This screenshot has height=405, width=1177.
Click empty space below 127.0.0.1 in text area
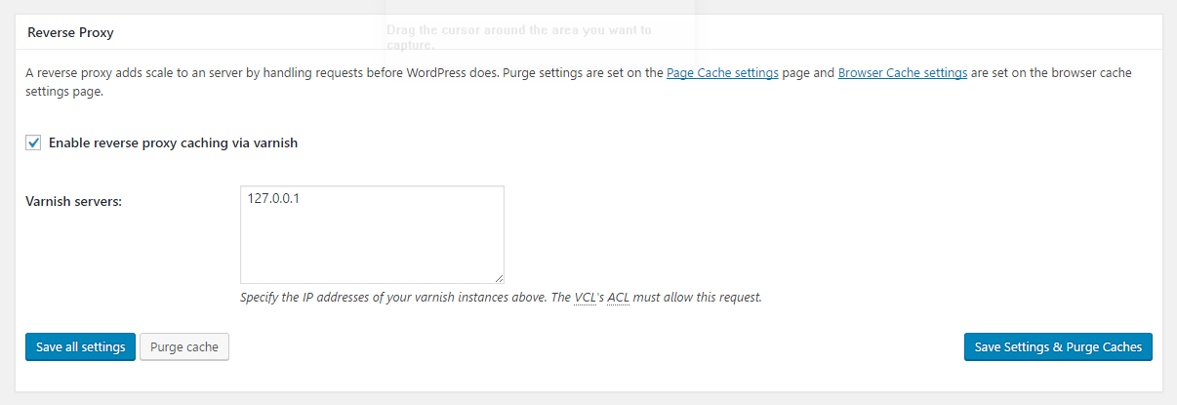(x=372, y=245)
